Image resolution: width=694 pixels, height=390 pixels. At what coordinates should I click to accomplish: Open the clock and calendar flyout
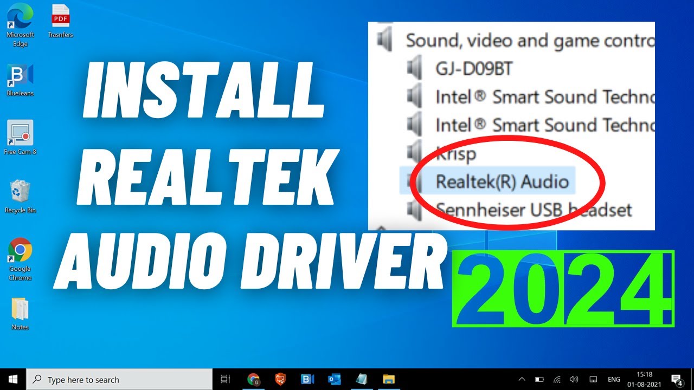[x=645, y=379]
